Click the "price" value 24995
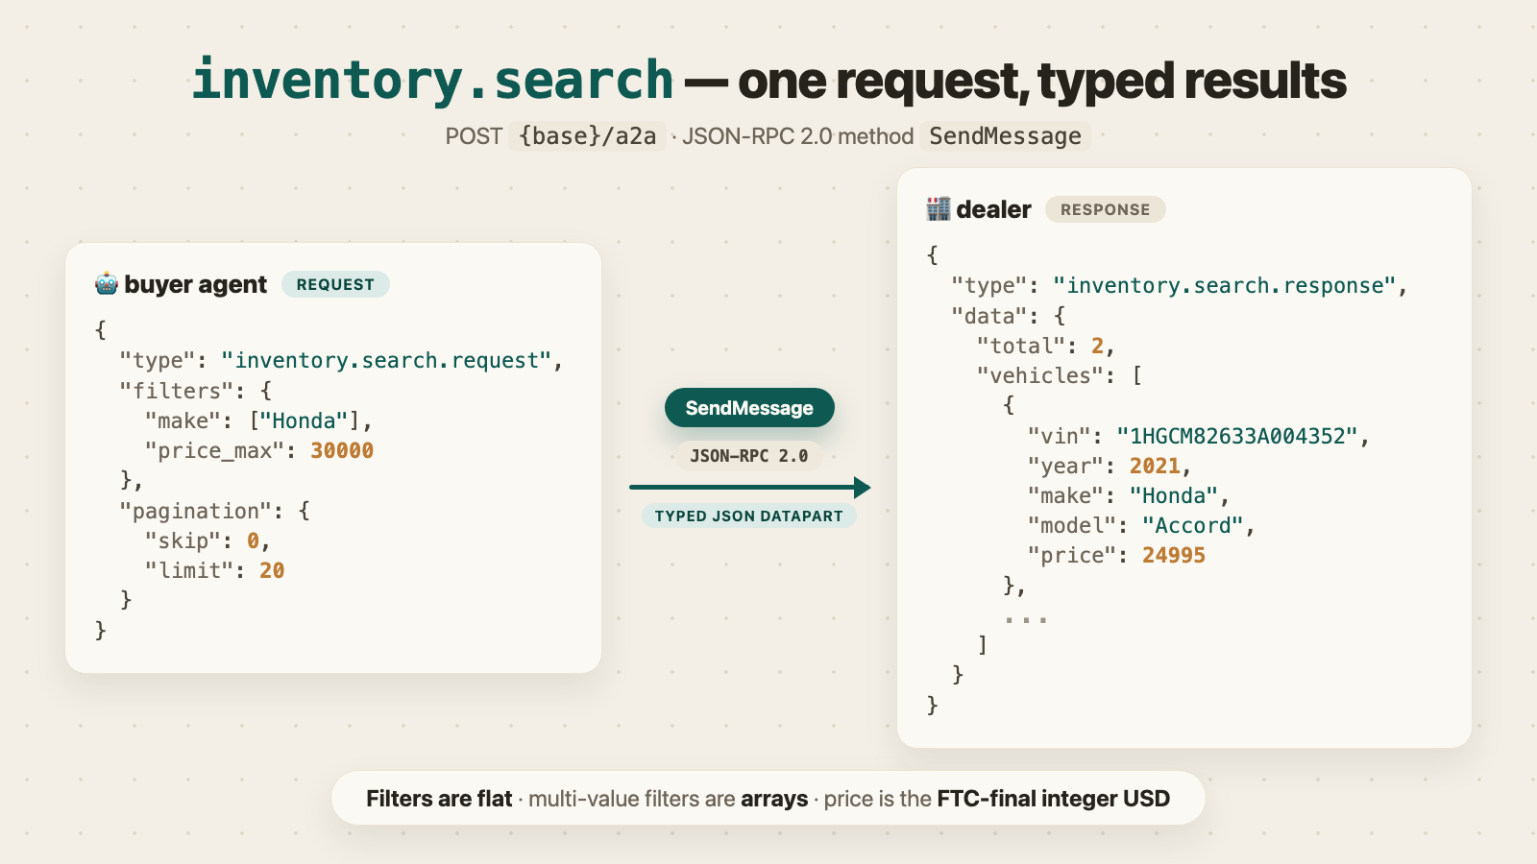The height and width of the screenshot is (864, 1537). [x=1174, y=555]
